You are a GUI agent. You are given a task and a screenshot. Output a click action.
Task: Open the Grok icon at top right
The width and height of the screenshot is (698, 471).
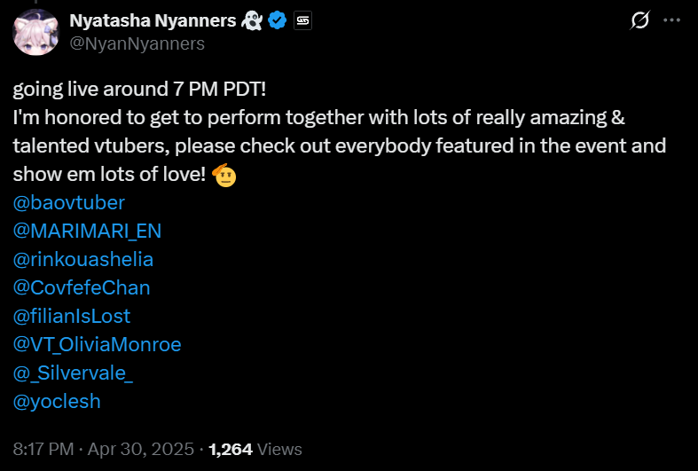[640, 20]
